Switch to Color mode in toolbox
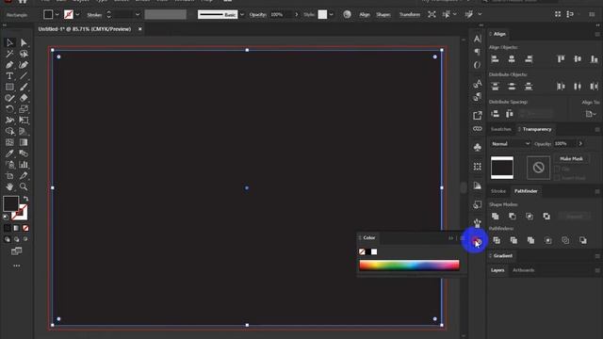Viewport: 603px width, 339px height. point(8,228)
